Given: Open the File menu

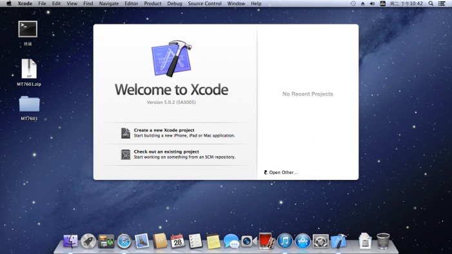Looking at the screenshot, I should point(42,3).
